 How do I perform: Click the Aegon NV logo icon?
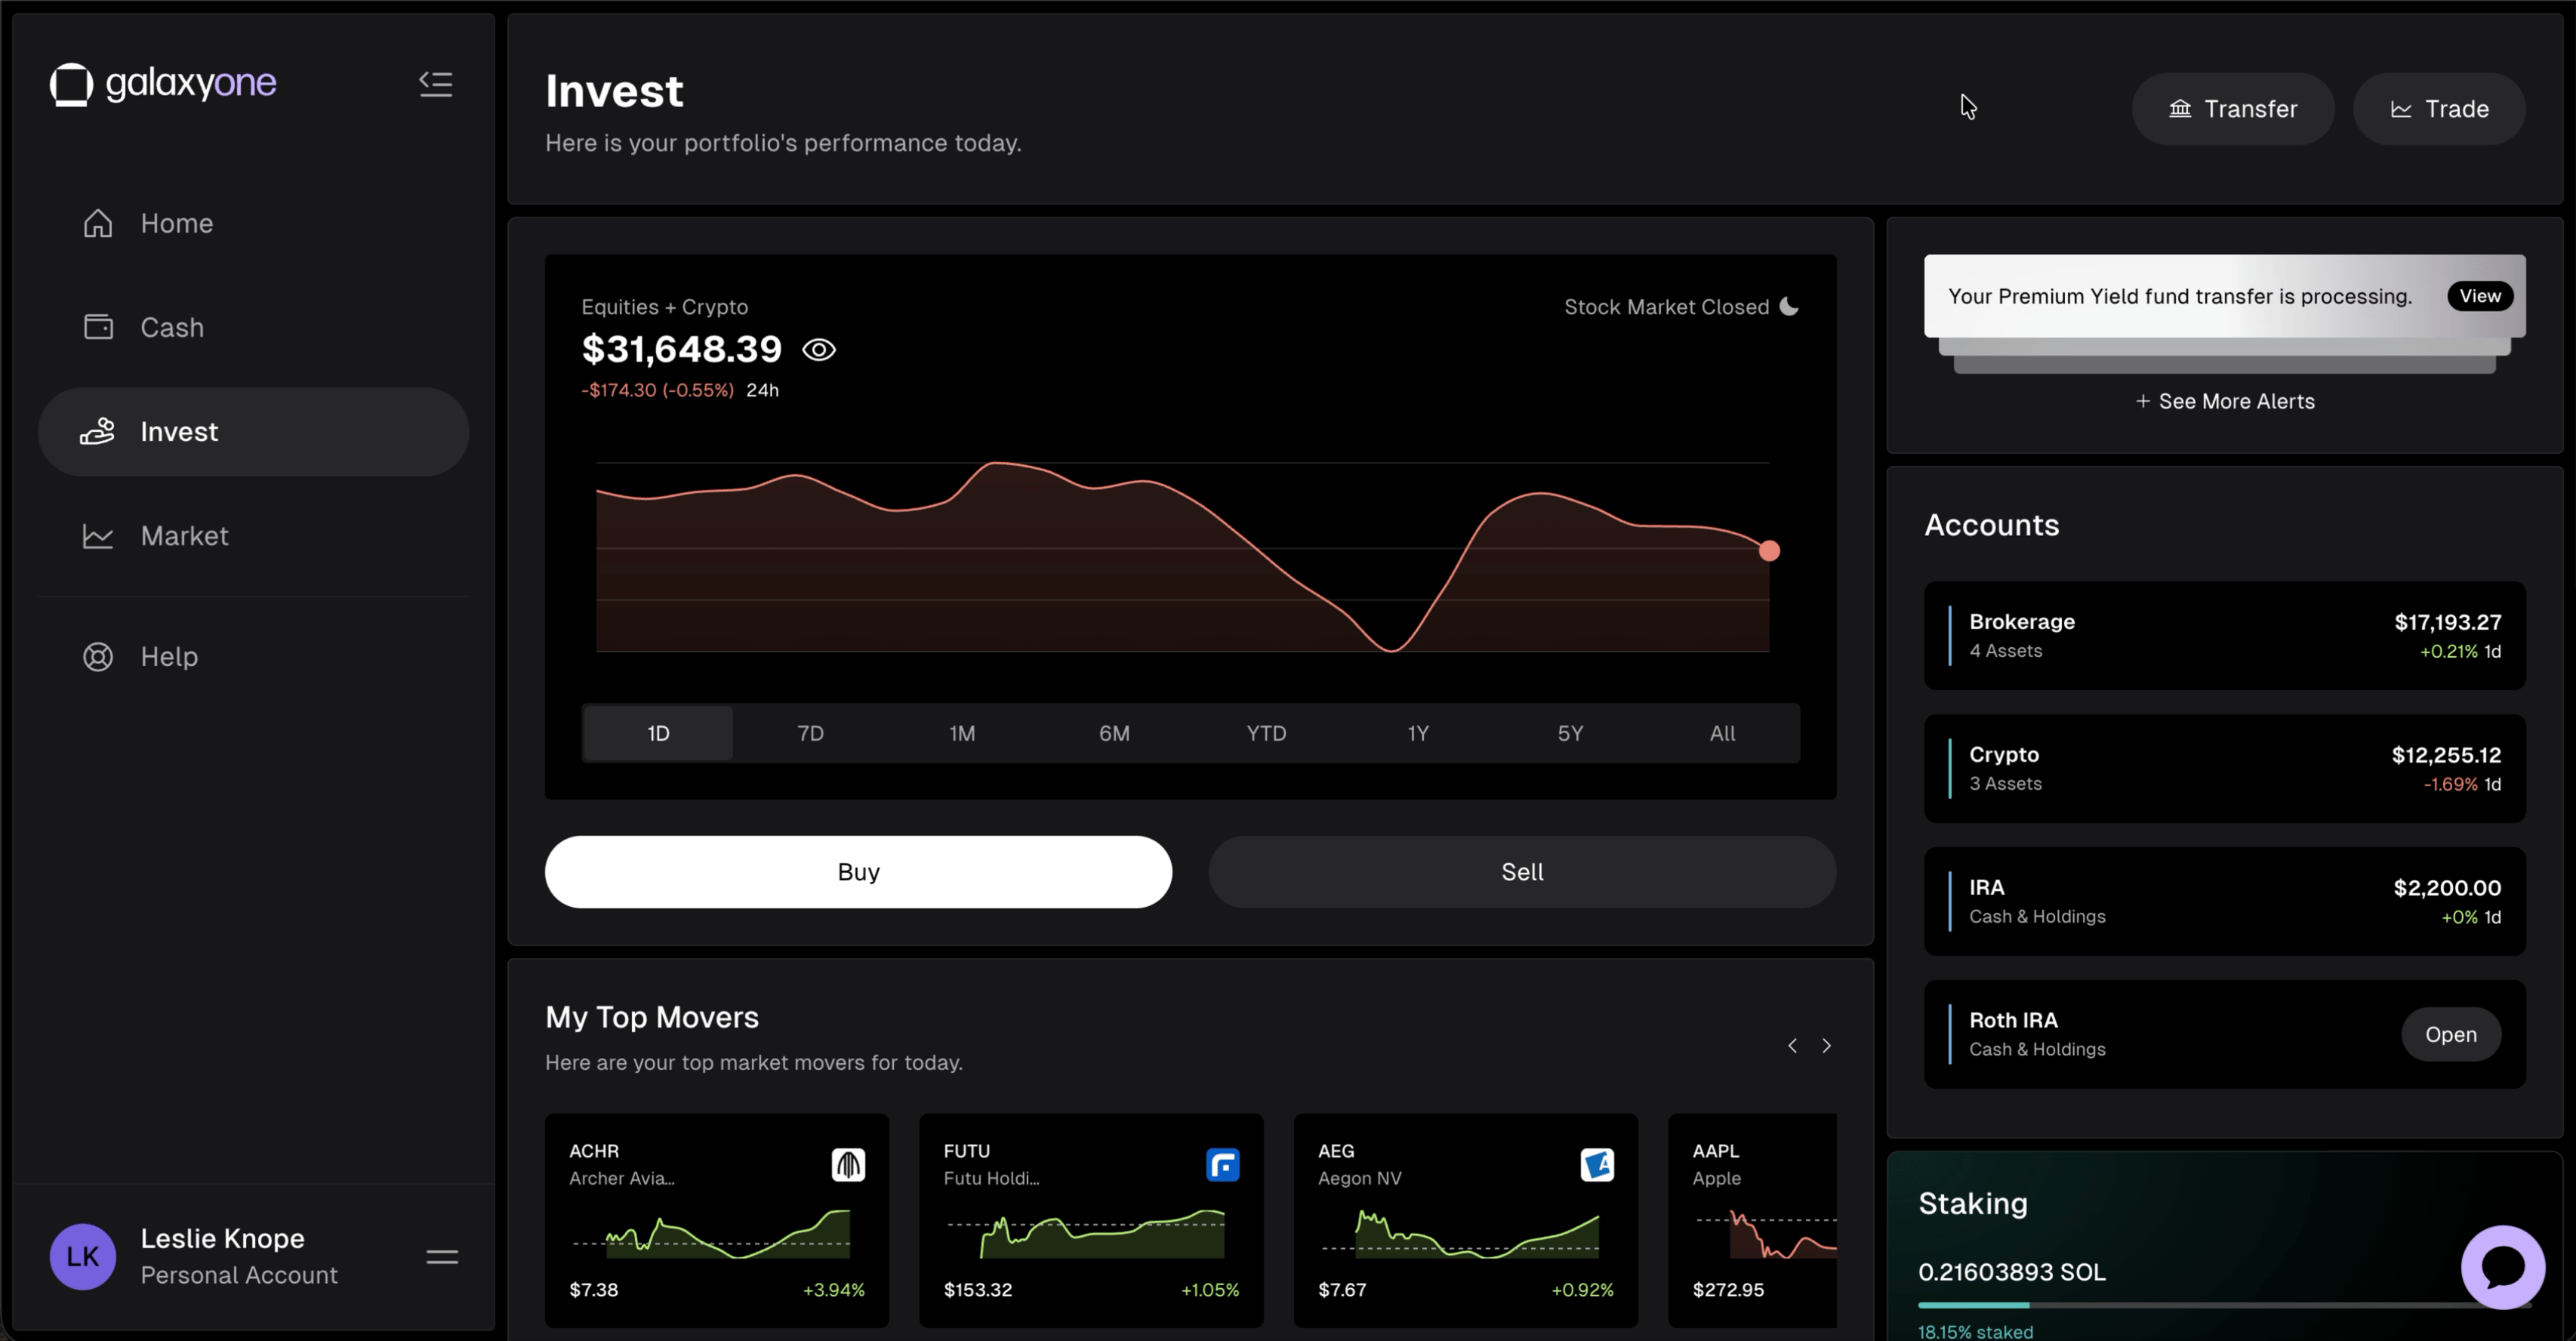1597,1164
